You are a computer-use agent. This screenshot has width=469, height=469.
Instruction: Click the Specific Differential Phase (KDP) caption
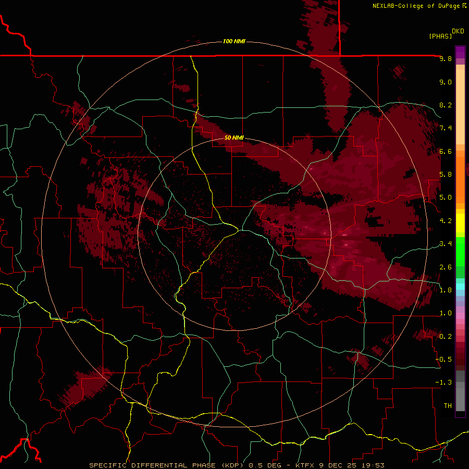[166, 465]
